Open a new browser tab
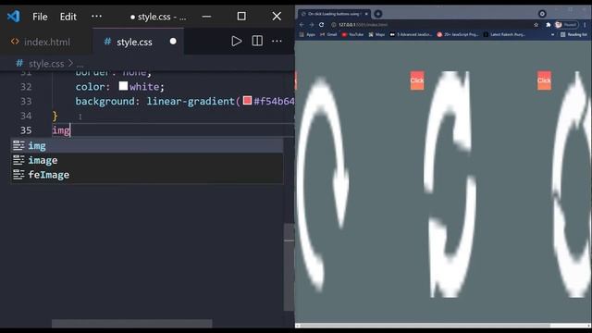The image size is (592, 333). pos(378,14)
